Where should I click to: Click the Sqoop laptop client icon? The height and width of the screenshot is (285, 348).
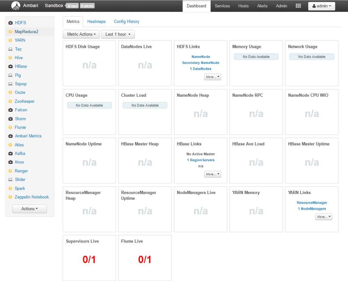pos(10,84)
